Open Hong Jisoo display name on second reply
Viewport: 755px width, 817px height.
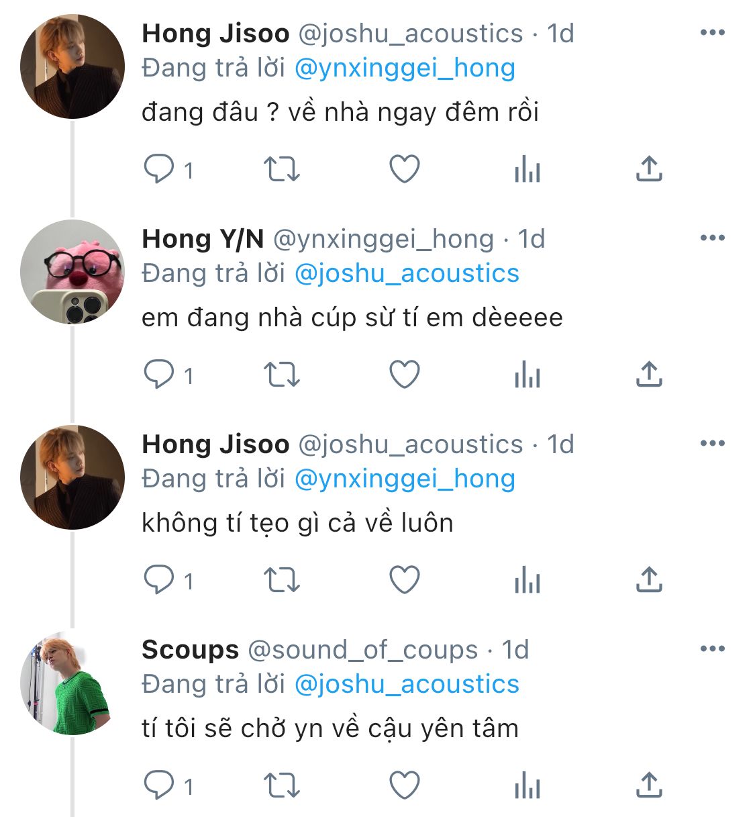pos(215,444)
